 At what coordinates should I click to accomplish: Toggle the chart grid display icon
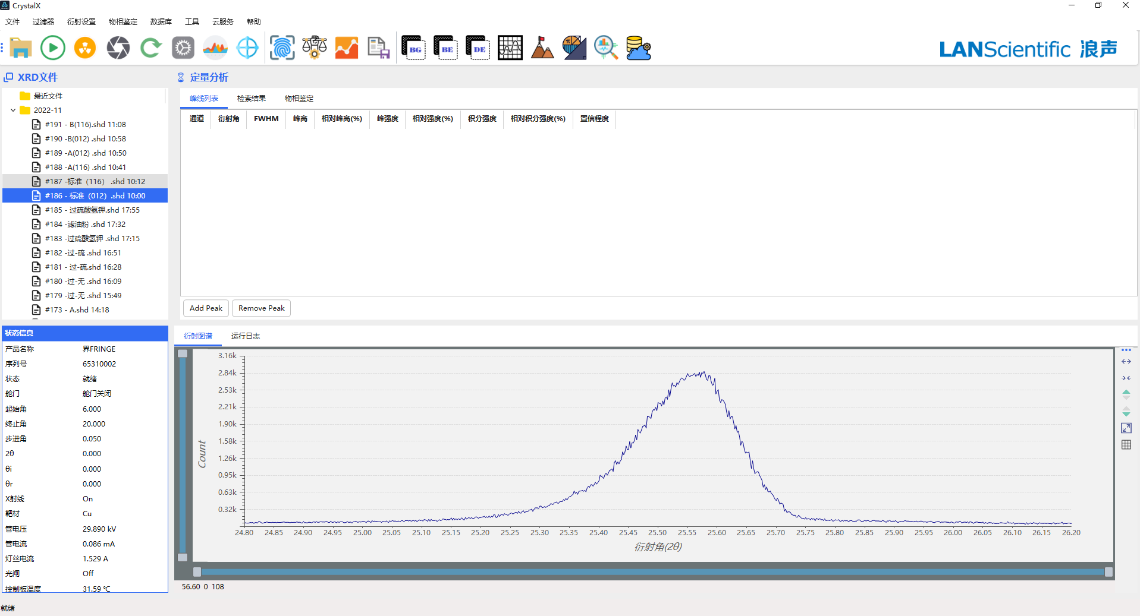coord(1126,445)
